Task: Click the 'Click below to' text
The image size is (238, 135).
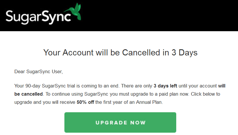Action: 206,94
